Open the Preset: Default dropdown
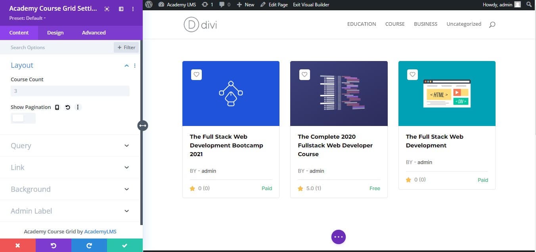536x252 pixels. click(x=26, y=18)
